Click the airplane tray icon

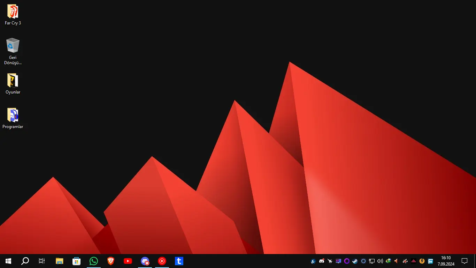(x=330, y=261)
